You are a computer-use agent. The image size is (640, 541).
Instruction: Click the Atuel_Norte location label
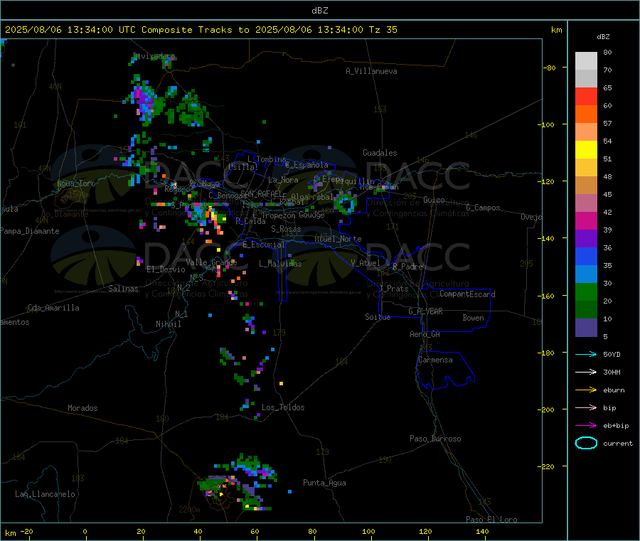pos(338,239)
